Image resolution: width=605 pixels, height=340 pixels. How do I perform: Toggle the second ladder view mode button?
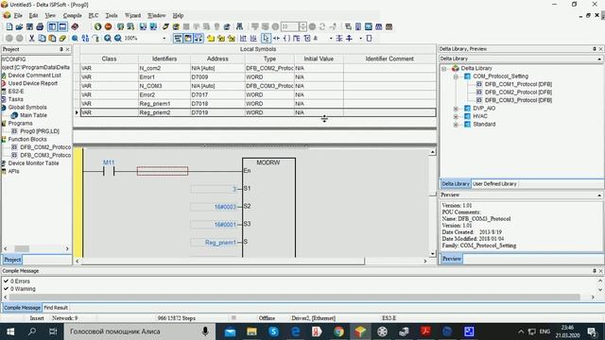[188, 38]
